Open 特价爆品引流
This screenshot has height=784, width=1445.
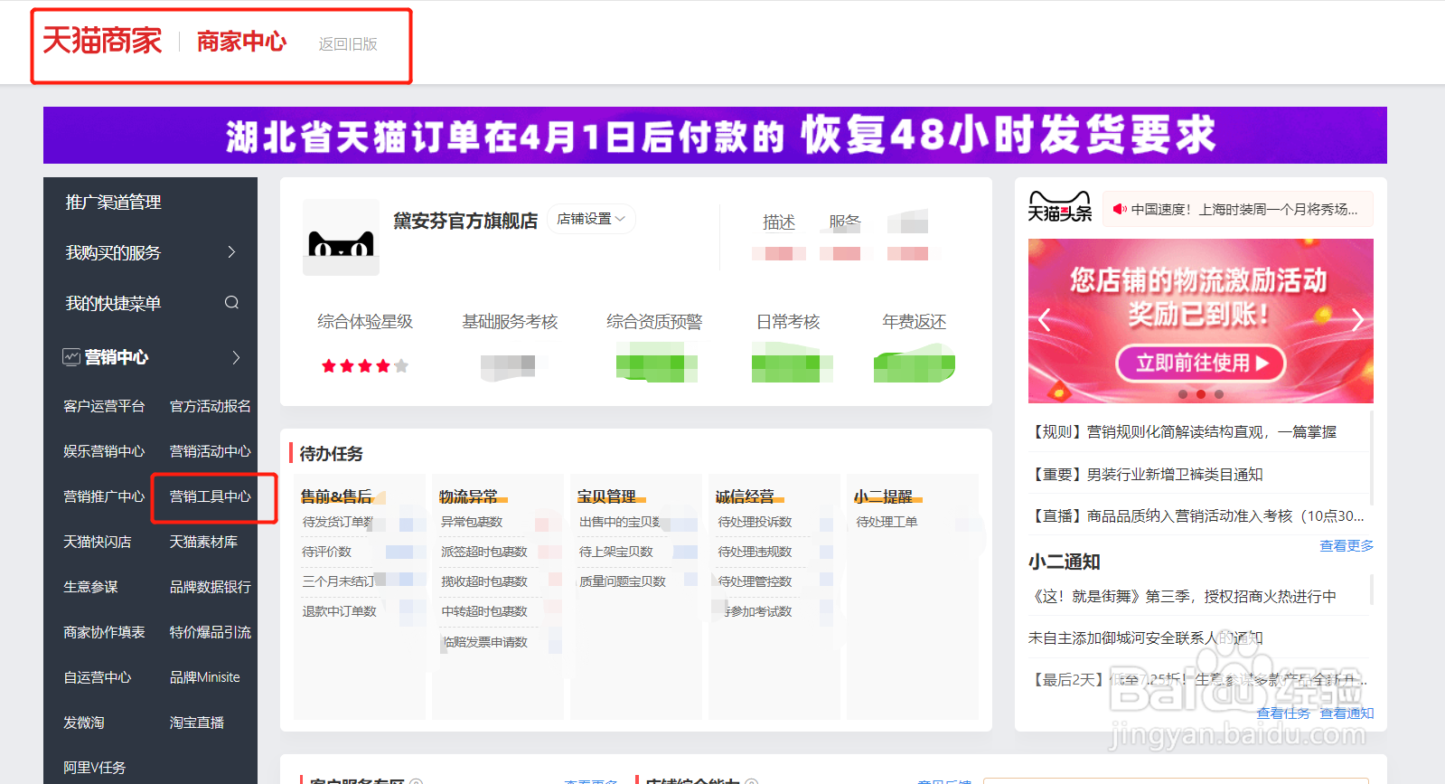coord(211,632)
